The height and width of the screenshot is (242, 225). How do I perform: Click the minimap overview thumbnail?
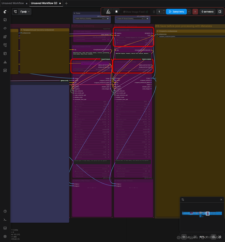(x=202, y=213)
